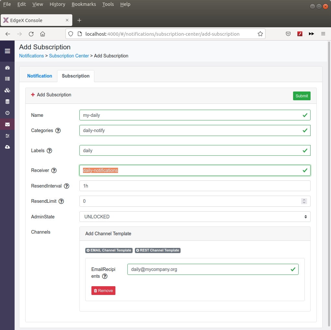Go back with the browser back arrow
The height and width of the screenshot is (330, 331).
coord(8,34)
